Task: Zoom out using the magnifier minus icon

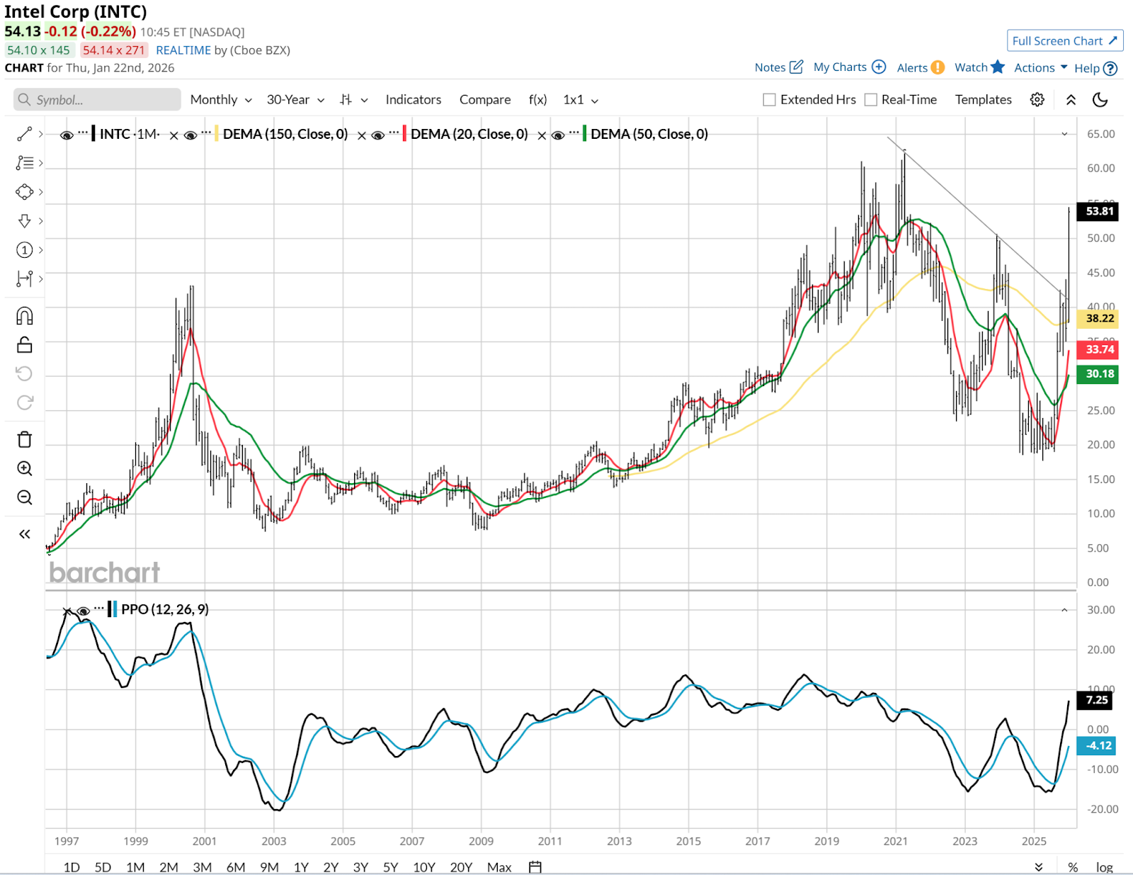Action: (25, 497)
